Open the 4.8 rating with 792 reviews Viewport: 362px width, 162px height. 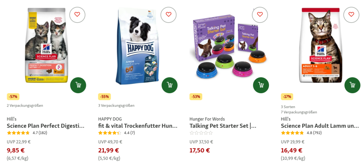[x=301, y=133]
